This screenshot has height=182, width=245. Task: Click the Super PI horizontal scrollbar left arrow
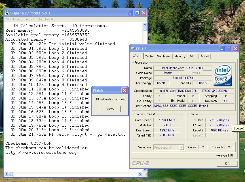(7, 174)
